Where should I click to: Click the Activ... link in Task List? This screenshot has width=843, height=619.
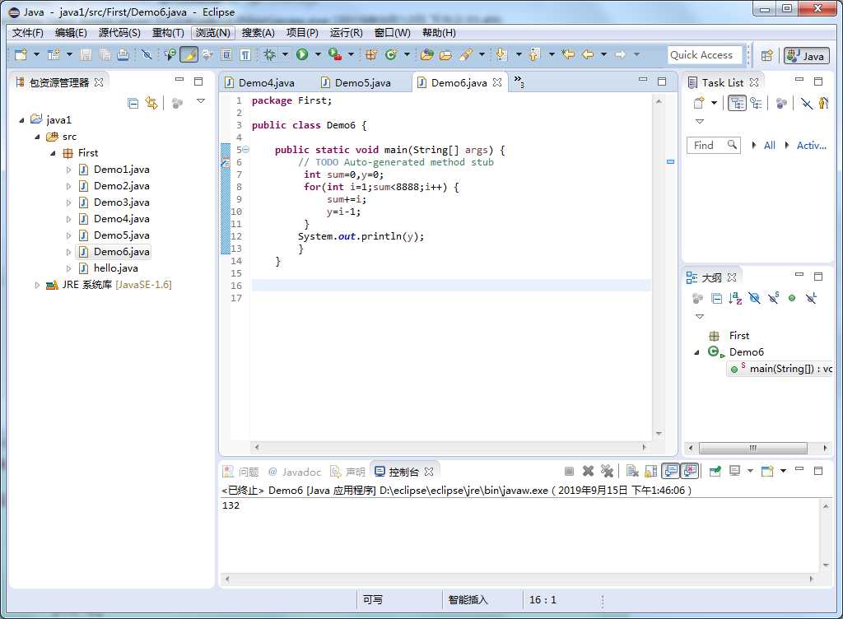pyautogui.click(x=811, y=145)
